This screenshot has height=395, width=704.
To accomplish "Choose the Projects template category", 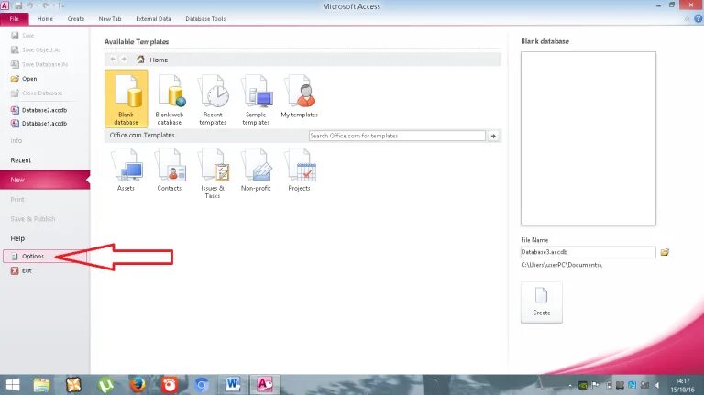I will click(x=299, y=170).
